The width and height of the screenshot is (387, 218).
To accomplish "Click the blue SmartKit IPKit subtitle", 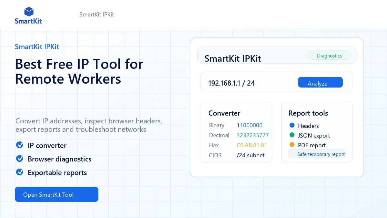I will (37, 47).
